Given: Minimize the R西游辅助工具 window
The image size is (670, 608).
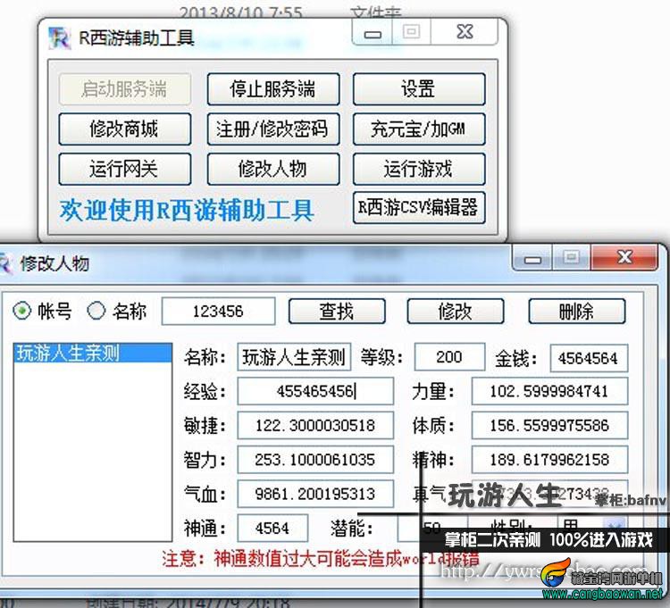Looking at the screenshot, I should [x=373, y=32].
